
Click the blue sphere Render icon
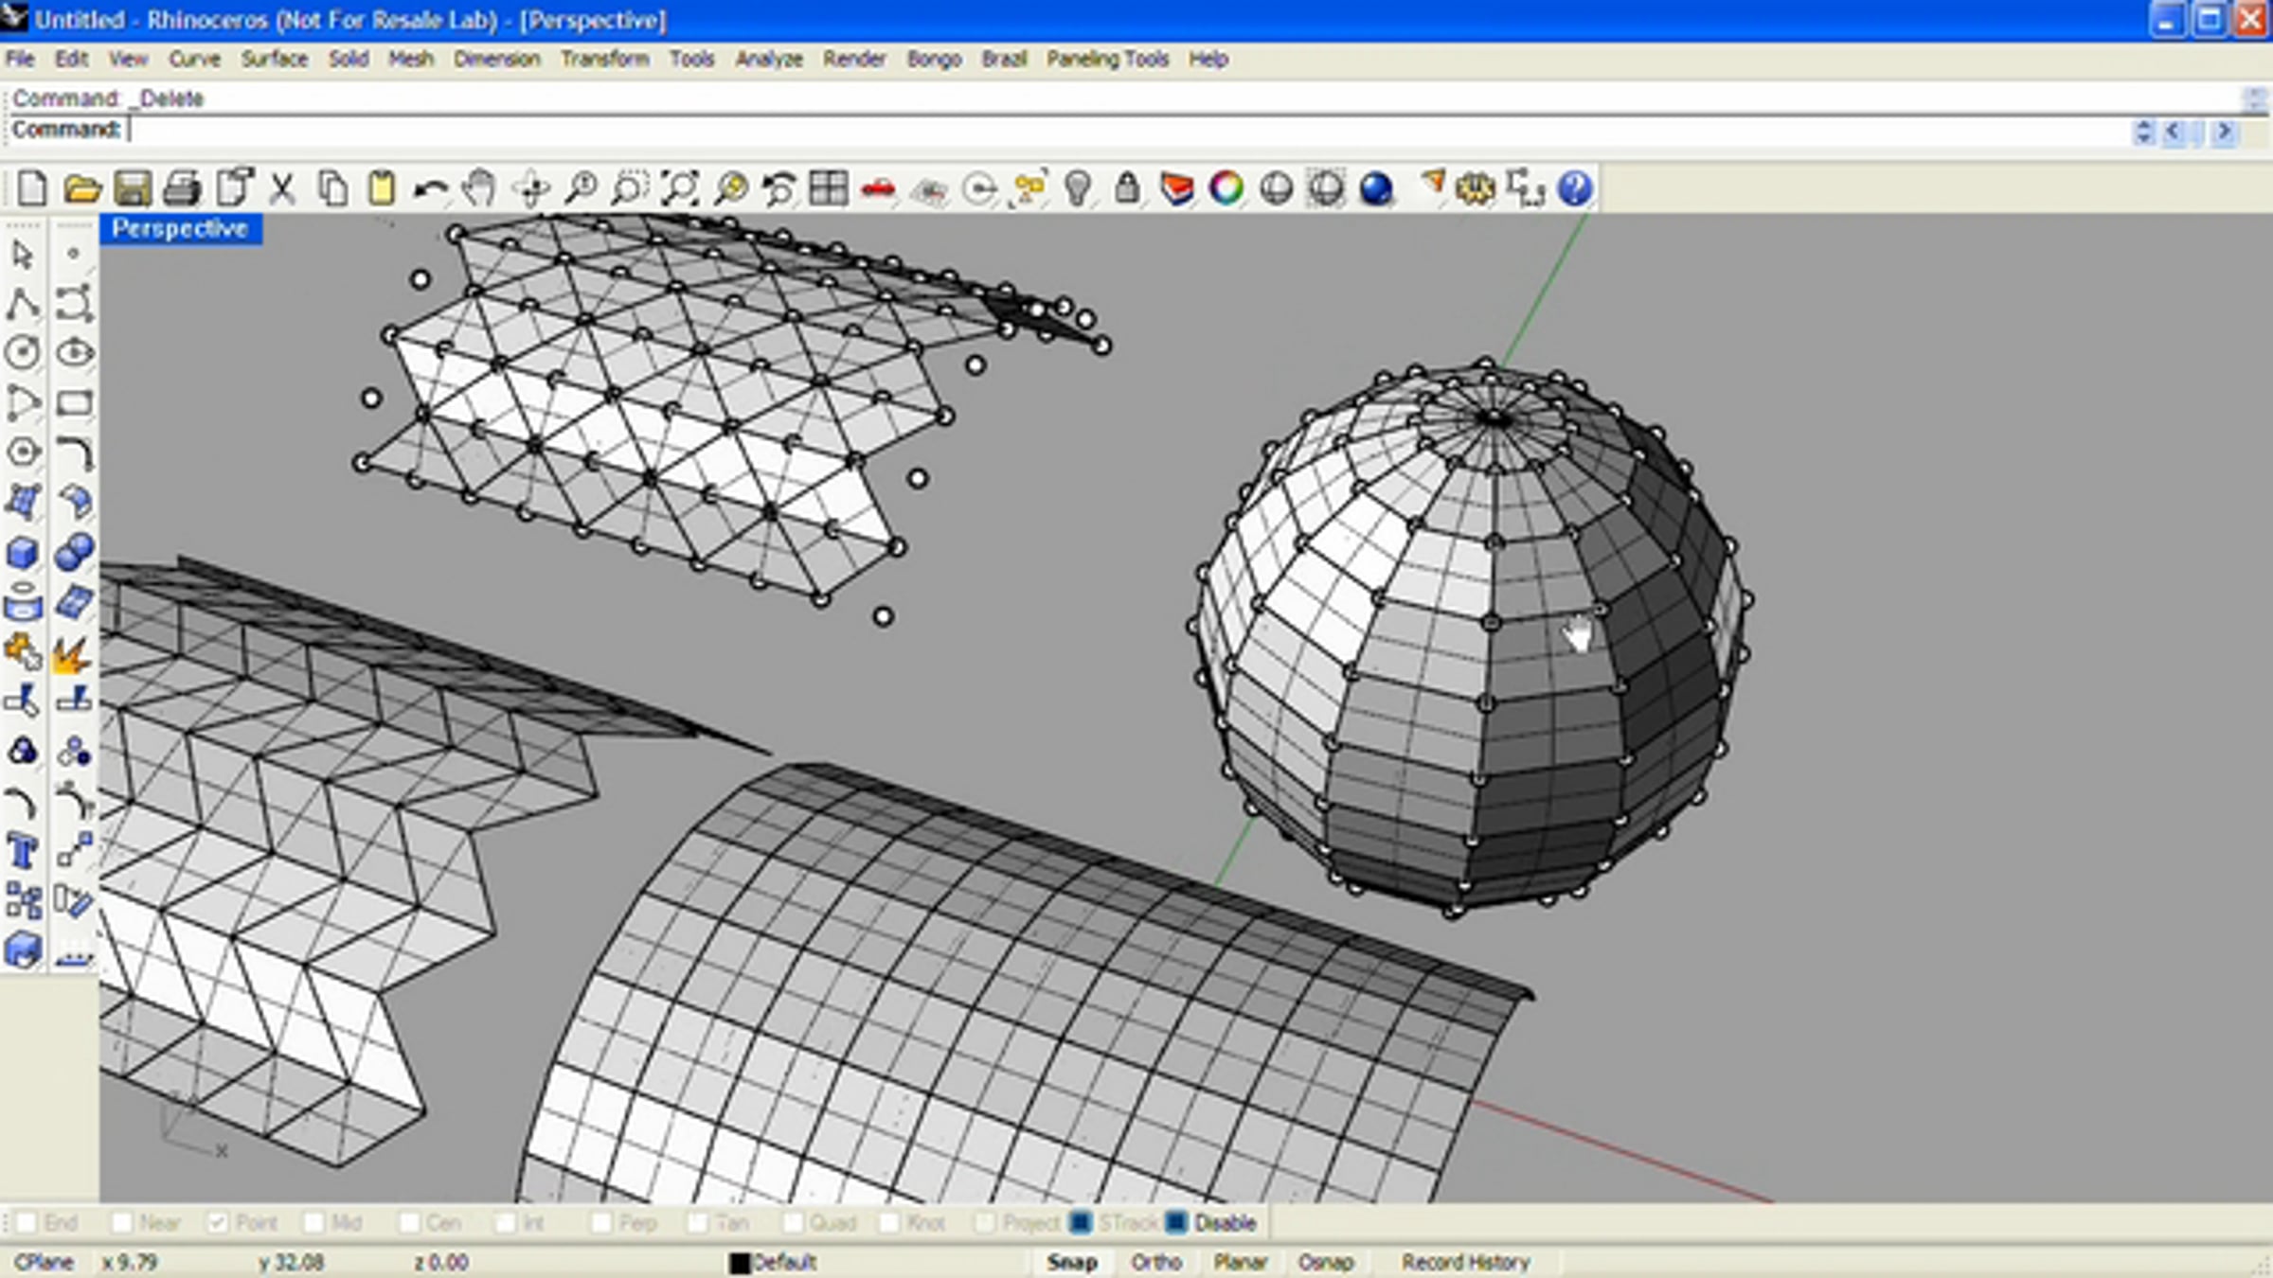(1376, 188)
